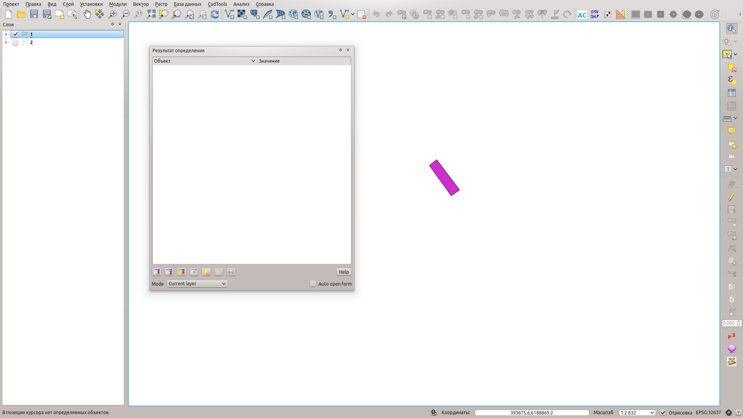Click the Help button
Screen dimensions: 743x418
click(x=344, y=272)
